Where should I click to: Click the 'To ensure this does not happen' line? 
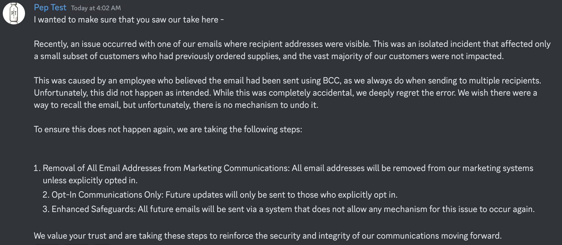[x=168, y=129]
